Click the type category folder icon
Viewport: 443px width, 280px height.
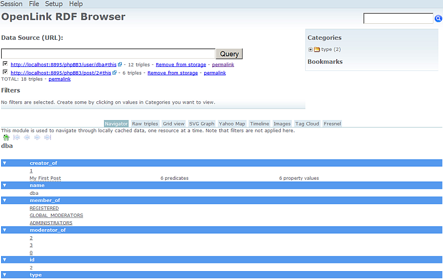[317, 50]
